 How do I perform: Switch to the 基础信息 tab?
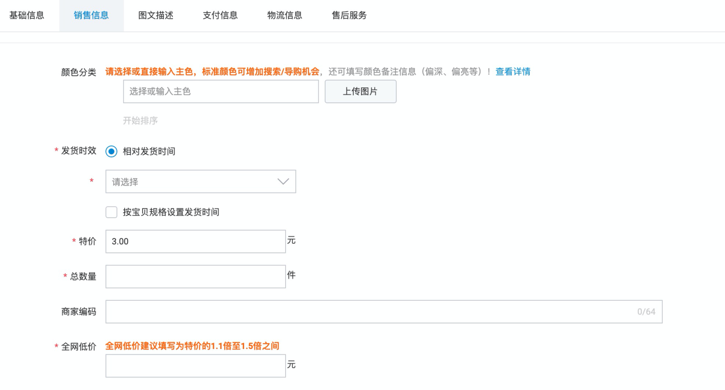click(27, 15)
